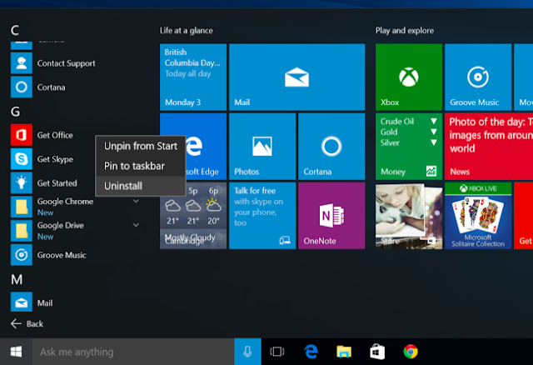
Task: Expand the Google Drive folder chevron
Action: tap(136, 225)
